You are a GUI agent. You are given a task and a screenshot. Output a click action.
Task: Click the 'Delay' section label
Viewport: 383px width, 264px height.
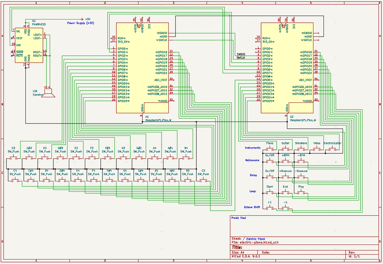pyautogui.click(x=253, y=175)
